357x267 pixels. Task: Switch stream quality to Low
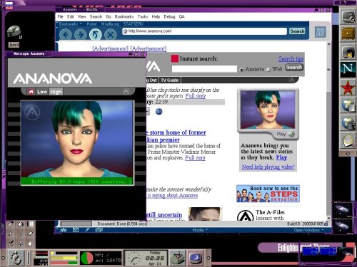[42, 92]
